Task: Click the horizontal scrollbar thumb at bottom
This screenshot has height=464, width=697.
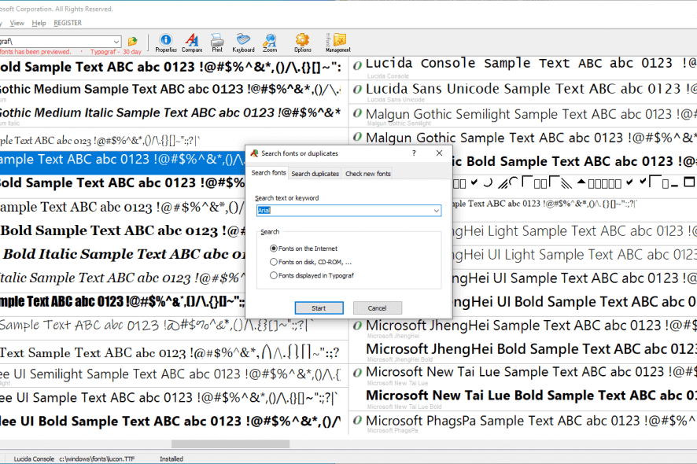Action: point(230,444)
